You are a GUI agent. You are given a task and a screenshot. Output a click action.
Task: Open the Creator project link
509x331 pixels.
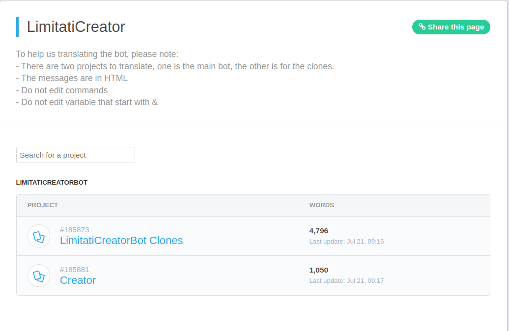(x=78, y=280)
